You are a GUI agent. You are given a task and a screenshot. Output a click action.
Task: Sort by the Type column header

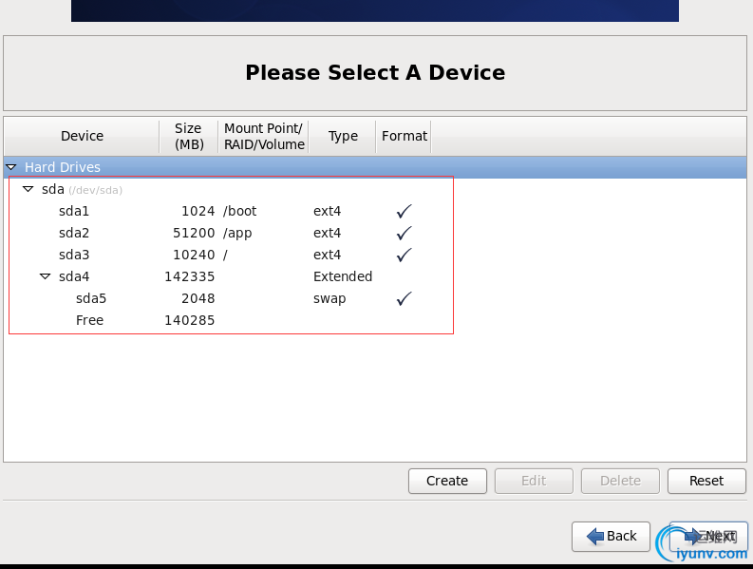[x=343, y=137]
